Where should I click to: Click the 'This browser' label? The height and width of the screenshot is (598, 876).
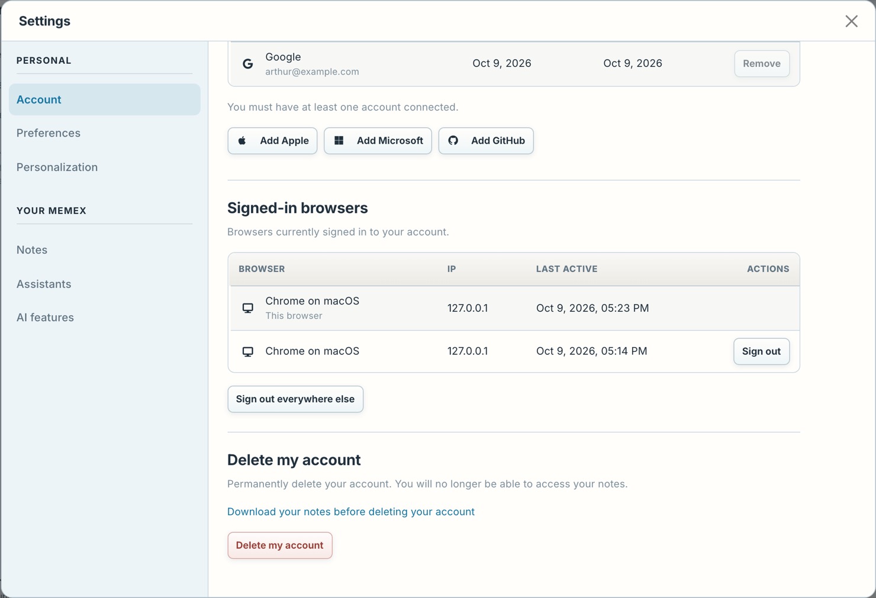coord(294,316)
